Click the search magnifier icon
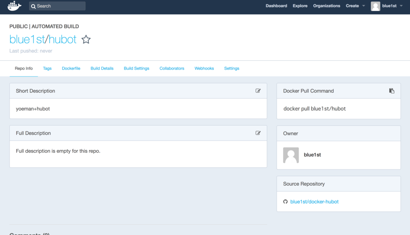The height and width of the screenshot is (235, 410). tap(33, 6)
